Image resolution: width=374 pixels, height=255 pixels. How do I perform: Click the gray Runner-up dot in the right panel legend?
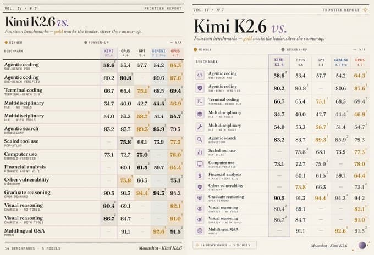pos(283,49)
